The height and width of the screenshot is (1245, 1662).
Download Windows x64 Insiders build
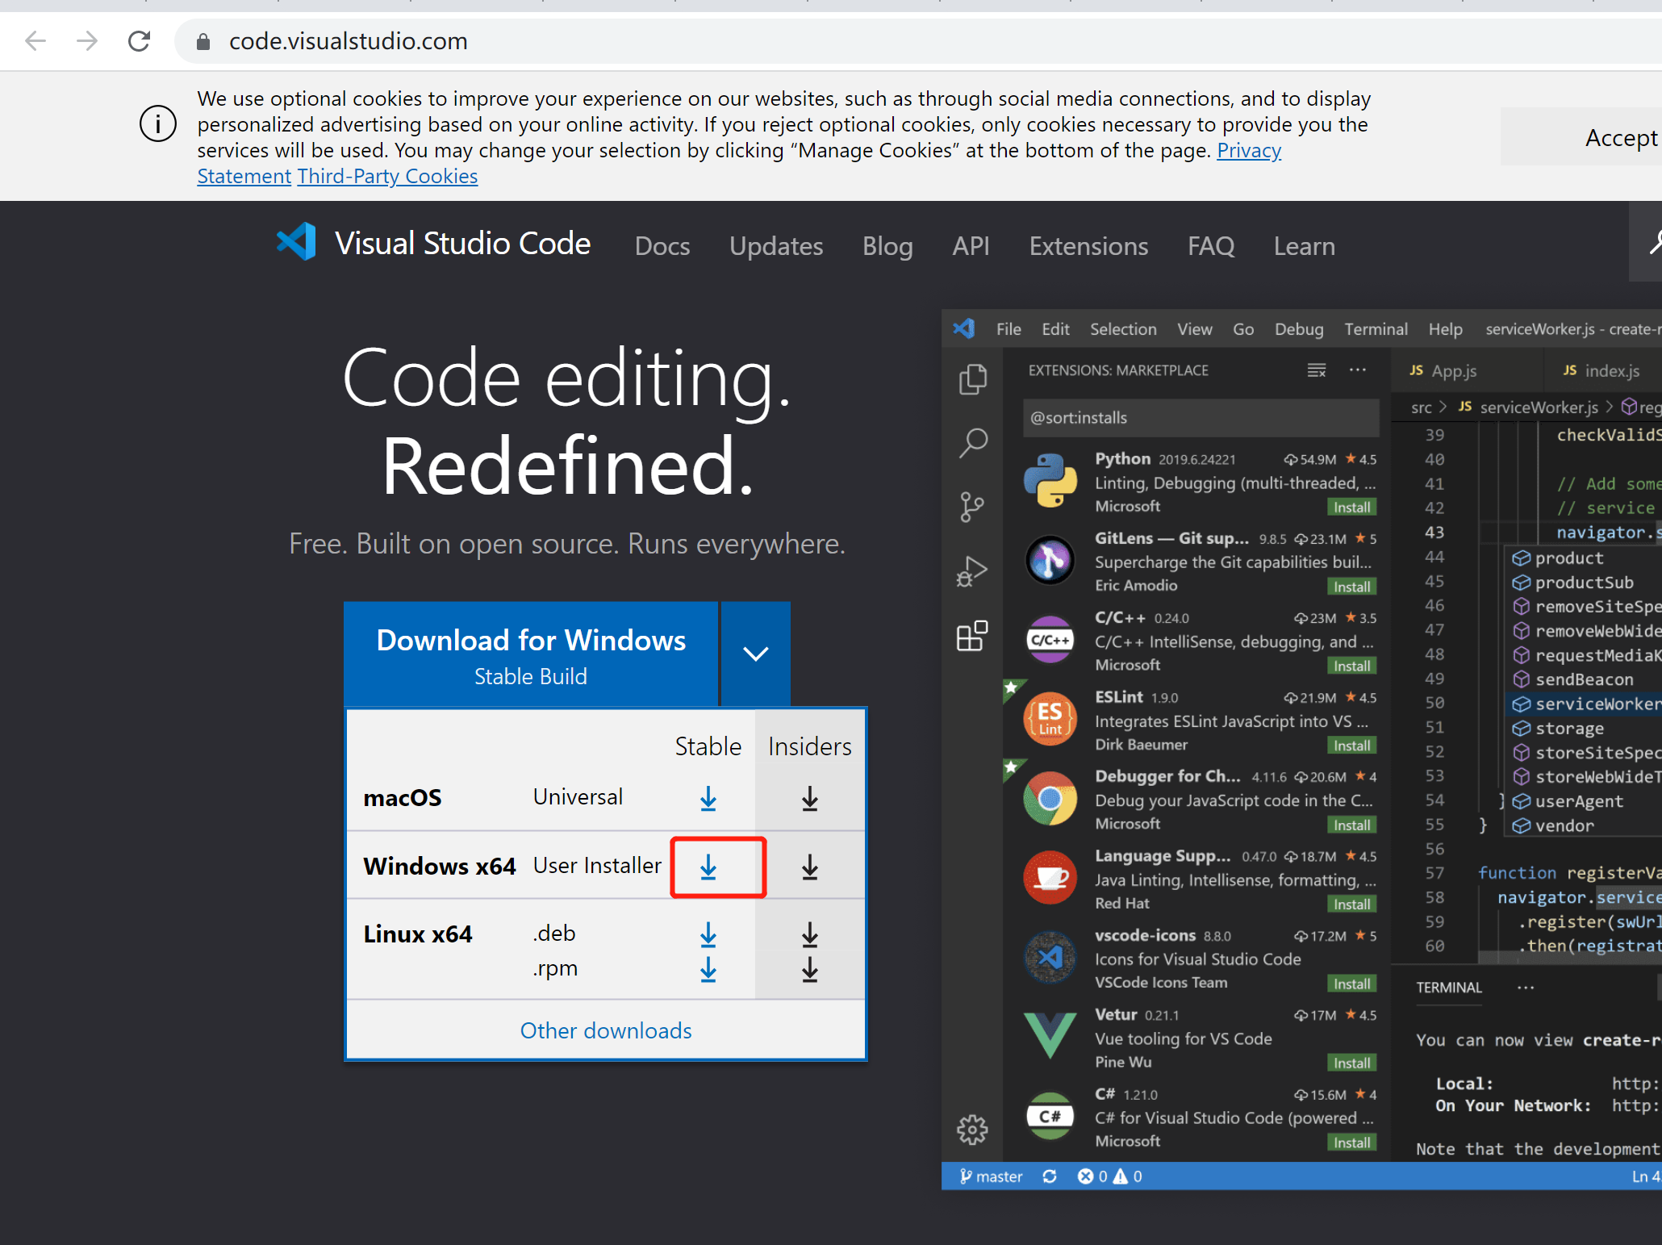tap(810, 867)
